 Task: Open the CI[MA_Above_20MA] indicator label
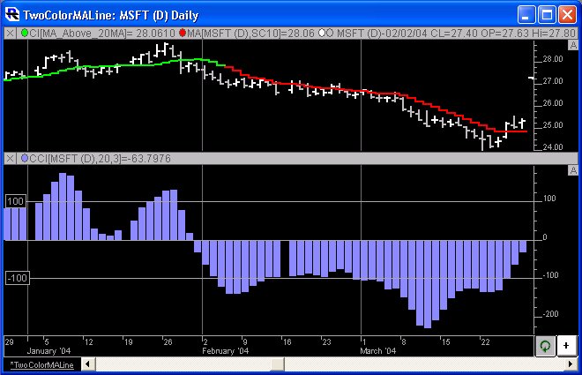101,34
